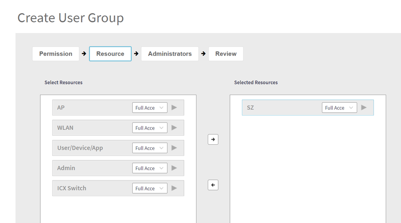
Task: Go to the Permission step
Action: pyautogui.click(x=56, y=54)
